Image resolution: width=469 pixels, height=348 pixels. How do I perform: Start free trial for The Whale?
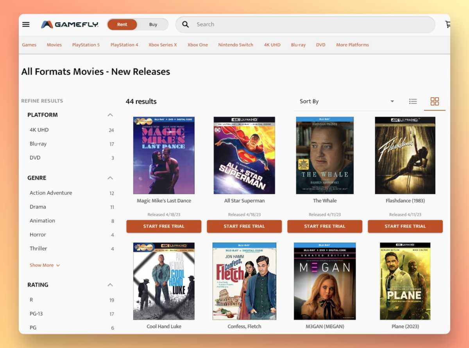pos(325,226)
